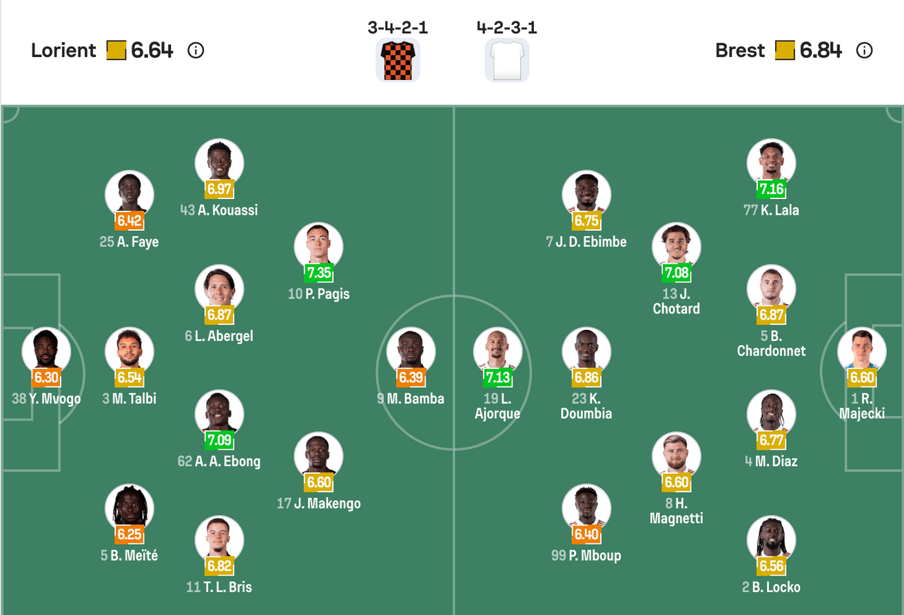Select goalkeeper Y. Mvogo's avatar
Screen dimensions: 904x615
[x=46, y=350]
